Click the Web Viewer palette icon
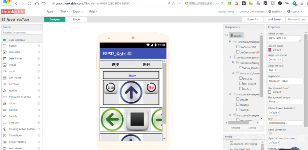 (x=5, y=148)
